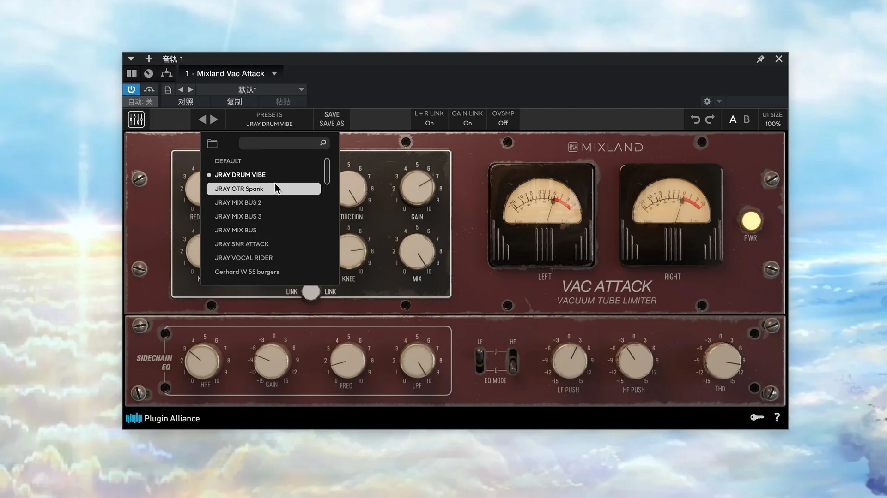Open the 默认 host preset dropdown
887x498 pixels.
pyautogui.click(x=251, y=89)
